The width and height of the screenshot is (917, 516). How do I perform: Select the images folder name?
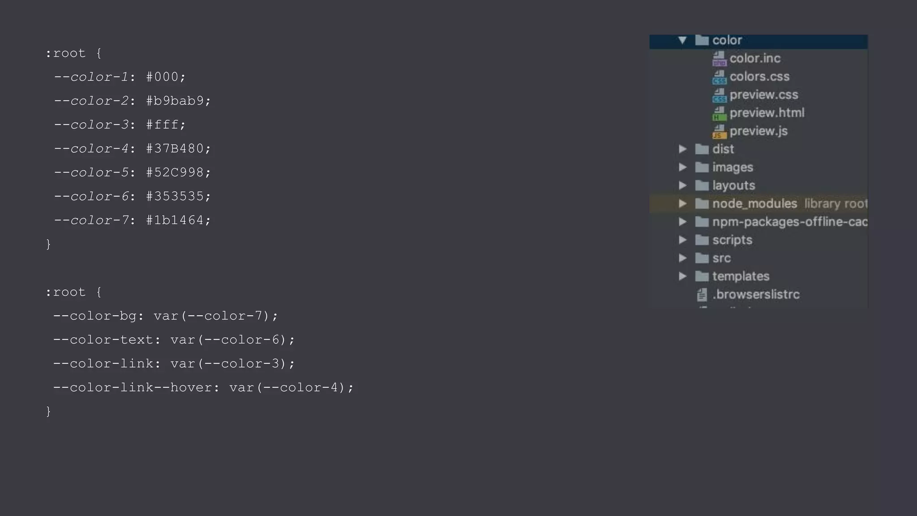point(733,167)
